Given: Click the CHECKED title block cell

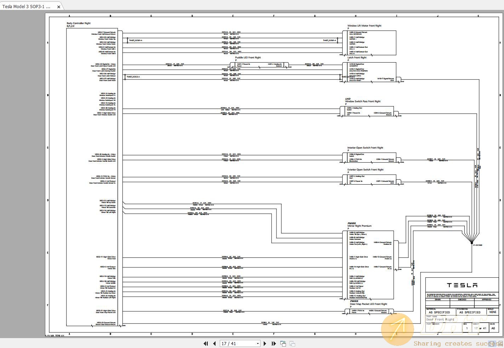Looking at the screenshot, I should point(462,300).
